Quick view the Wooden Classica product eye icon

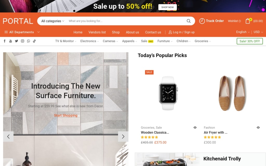(x=195, y=128)
